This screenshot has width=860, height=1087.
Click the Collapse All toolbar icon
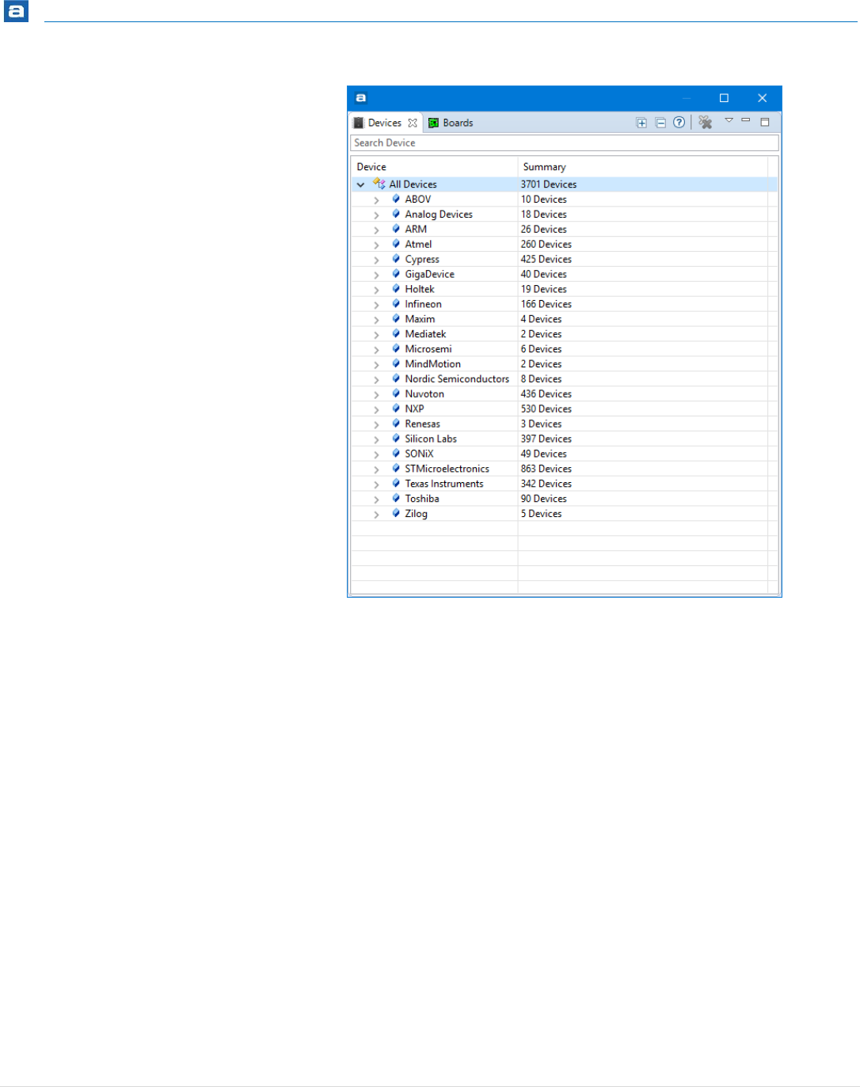click(660, 123)
